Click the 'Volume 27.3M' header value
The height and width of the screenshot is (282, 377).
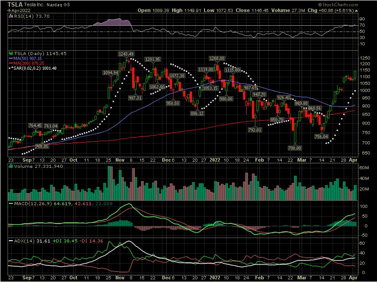288,11
